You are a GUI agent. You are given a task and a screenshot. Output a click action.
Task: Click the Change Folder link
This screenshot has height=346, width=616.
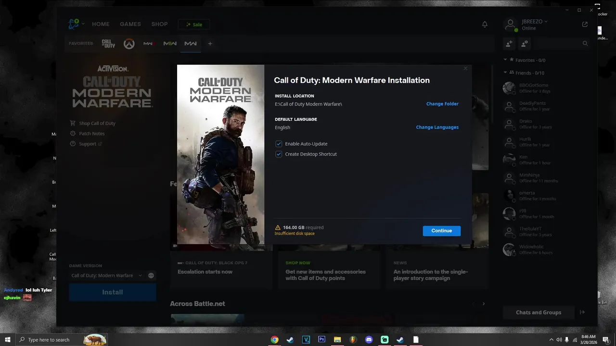pos(442,104)
